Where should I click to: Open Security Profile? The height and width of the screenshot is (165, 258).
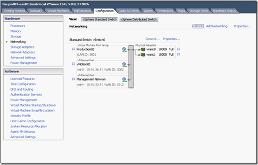[20, 116]
